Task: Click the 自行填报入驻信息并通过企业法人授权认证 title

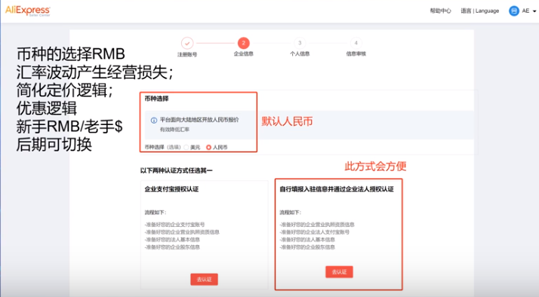Action: (337, 189)
